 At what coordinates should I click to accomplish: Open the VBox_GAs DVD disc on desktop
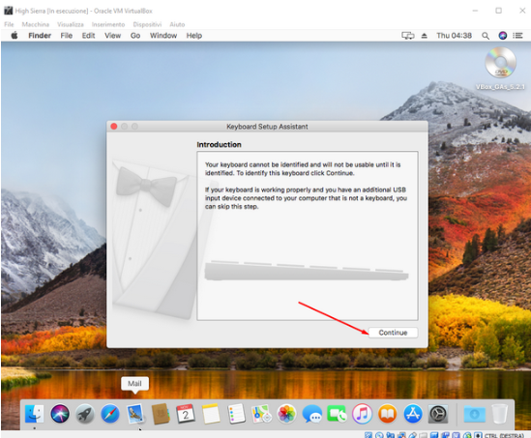(x=500, y=63)
